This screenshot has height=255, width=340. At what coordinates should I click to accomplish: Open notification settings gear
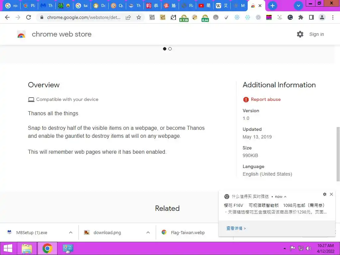coord(325,194)
